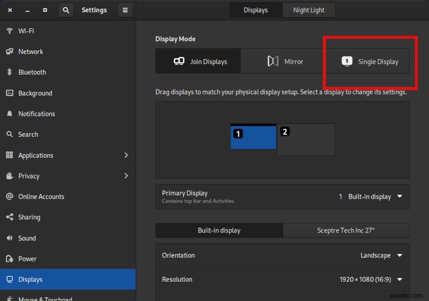Open Notifications via the bell icon
The height and width of the screenshot is (301, 429).
coord(9,114)
